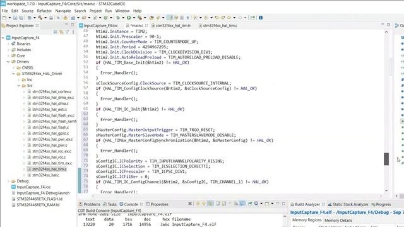Image resolution: width=404 pixels, height=227 pixels.
Task: Open the Window menu
Action: pos(122,11)
